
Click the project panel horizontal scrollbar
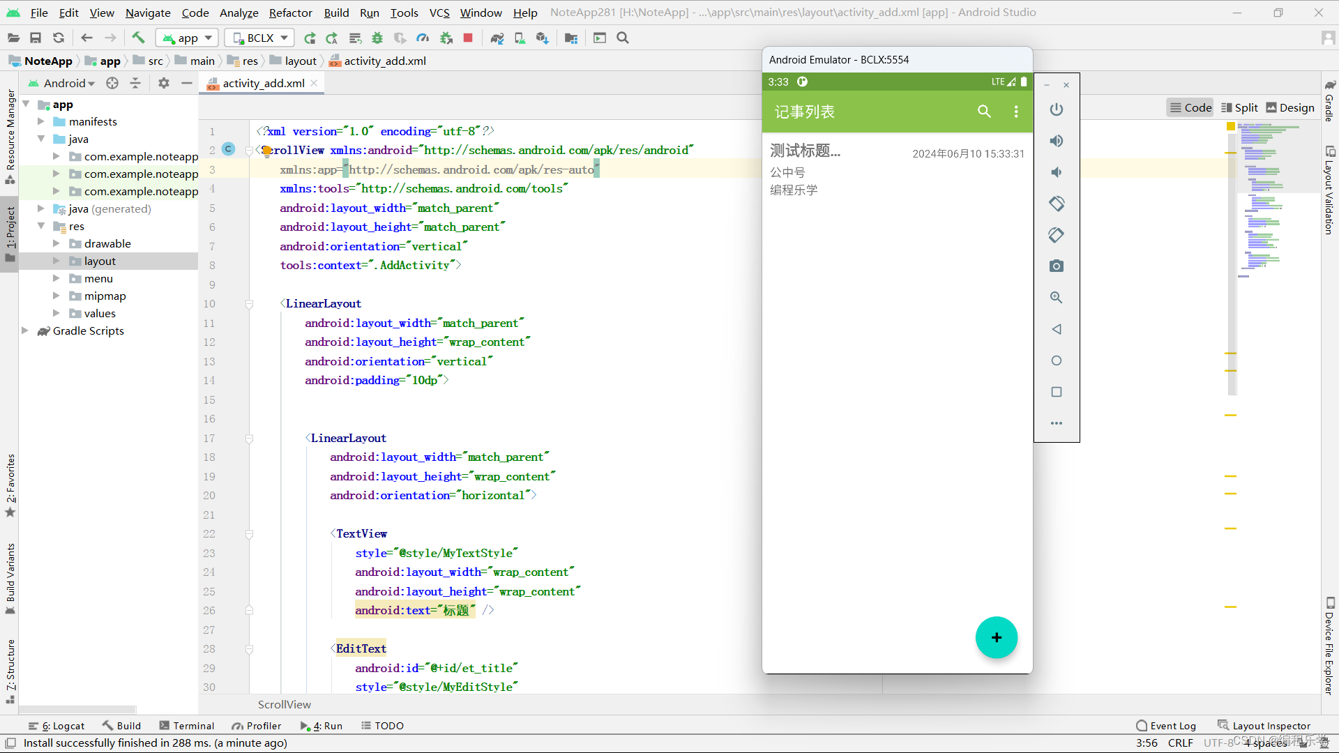[x=77, y=710]
